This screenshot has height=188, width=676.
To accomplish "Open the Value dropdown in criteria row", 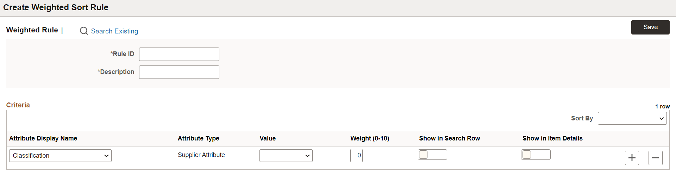I will pos(286,156).
